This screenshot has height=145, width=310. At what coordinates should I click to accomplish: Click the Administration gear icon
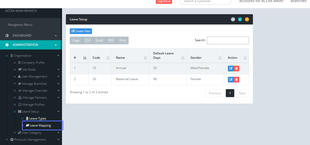click(7, 45)
